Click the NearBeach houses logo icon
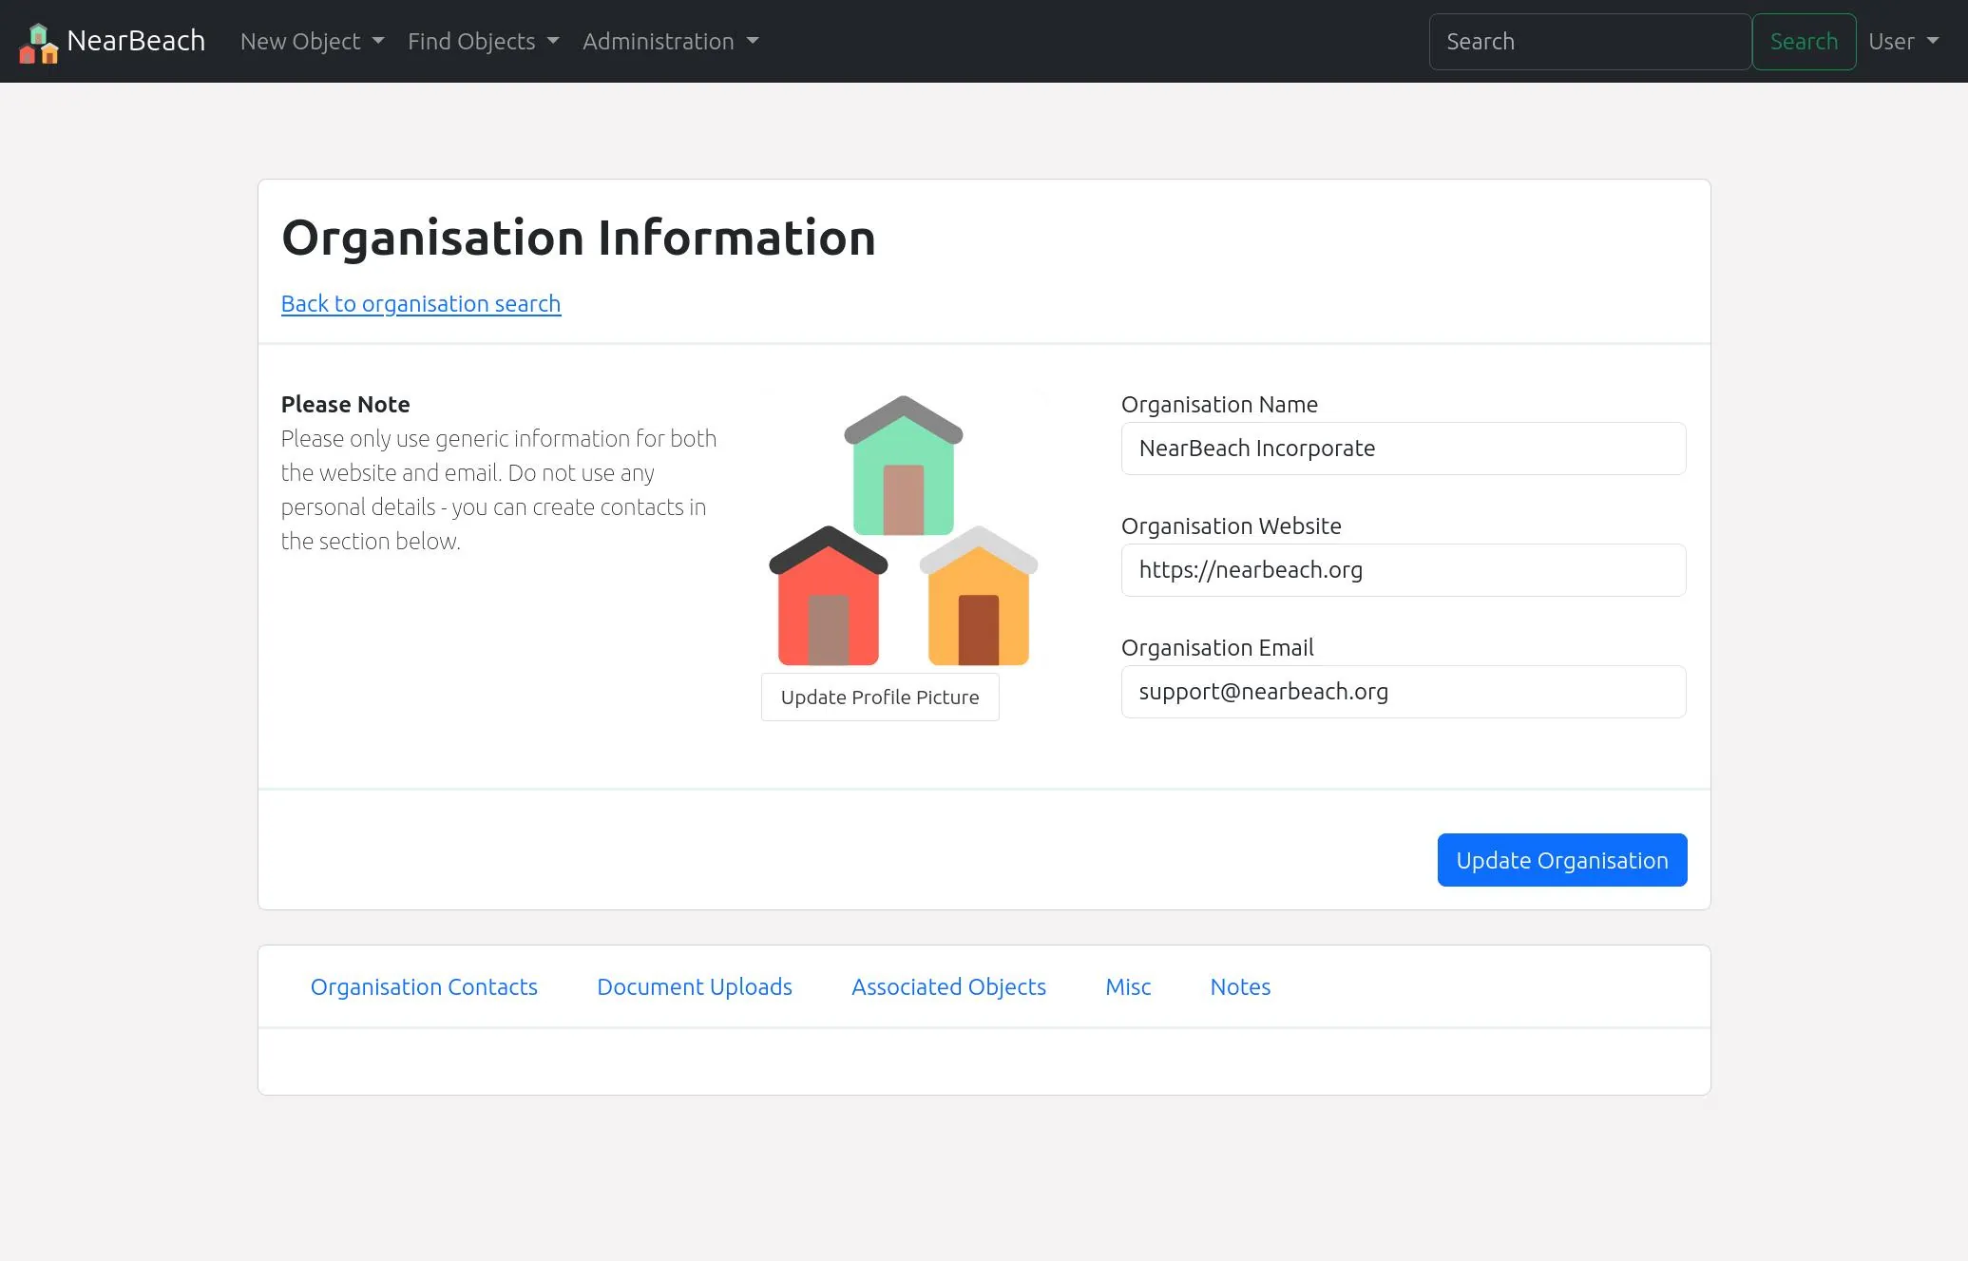The width and height of the screenshot is (1968, 1261). tap(39, 43)
